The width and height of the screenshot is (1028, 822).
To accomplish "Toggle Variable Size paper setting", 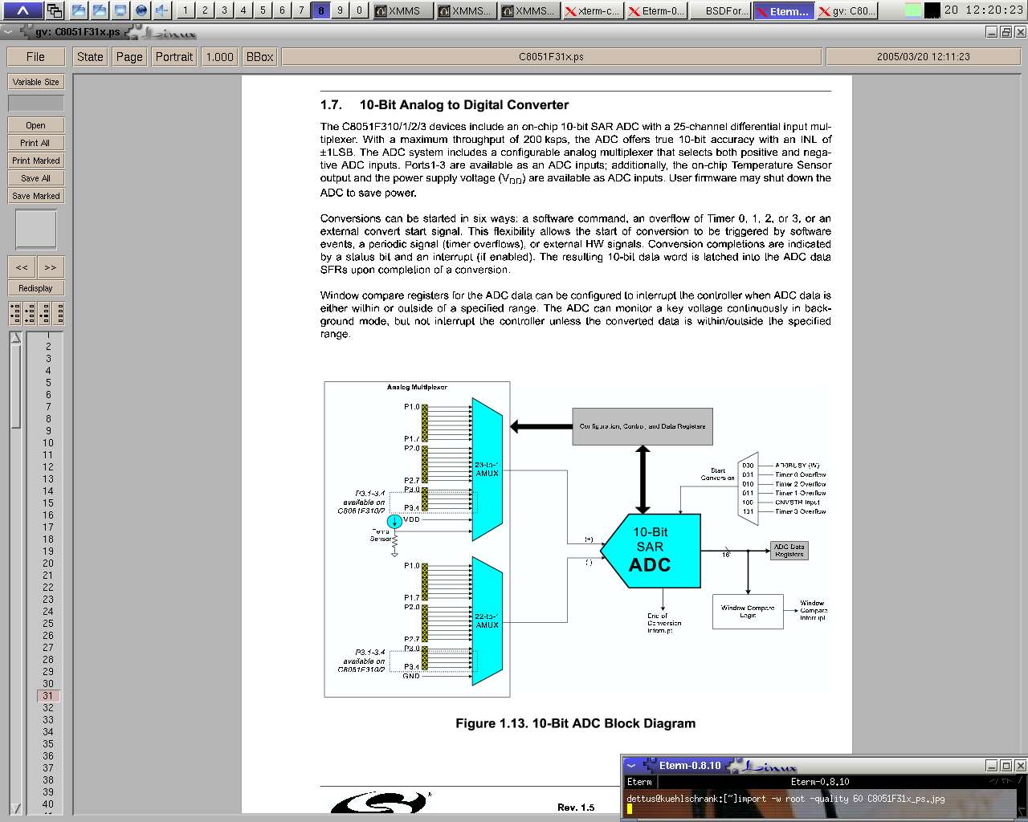I will pyautogui.click(x=35, y=82).
